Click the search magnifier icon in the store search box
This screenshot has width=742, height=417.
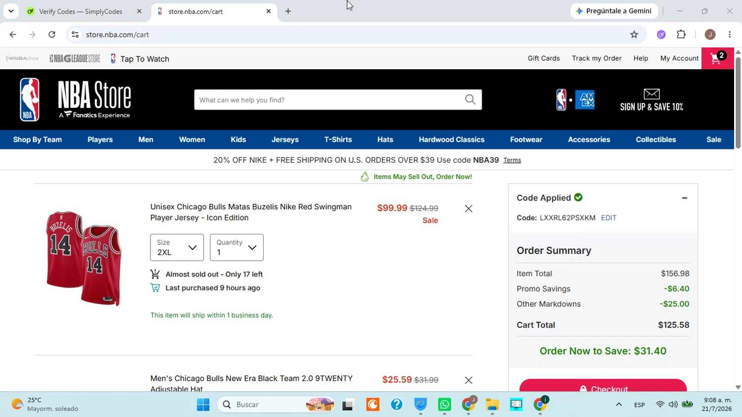click(470, 100)
